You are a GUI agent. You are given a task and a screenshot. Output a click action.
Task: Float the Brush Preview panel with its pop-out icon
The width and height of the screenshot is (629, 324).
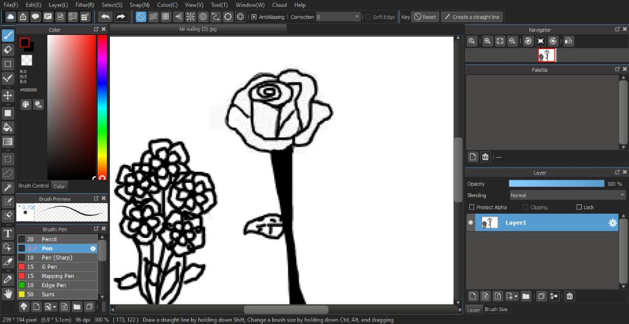[x=96, y=198]
